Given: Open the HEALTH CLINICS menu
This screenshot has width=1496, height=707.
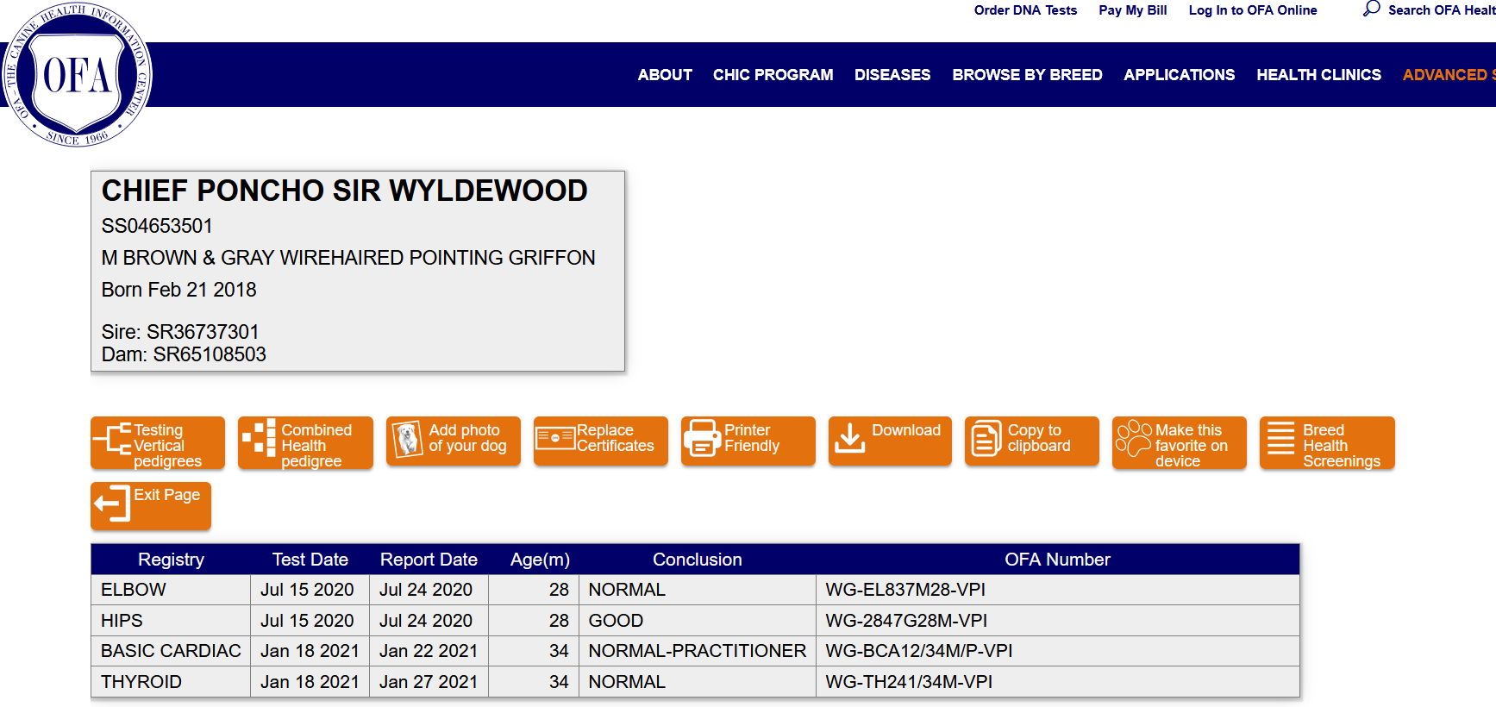Looking at the screenshot, I should coord(1318,75).
